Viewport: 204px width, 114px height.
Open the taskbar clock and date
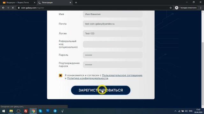(x=198, y=111)
